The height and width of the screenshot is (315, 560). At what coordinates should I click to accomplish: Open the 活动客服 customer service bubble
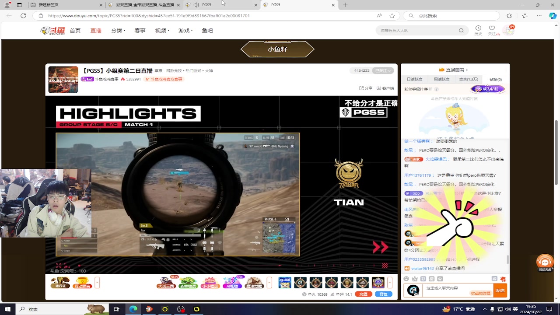pyautogui.click(x=545, y=263)
